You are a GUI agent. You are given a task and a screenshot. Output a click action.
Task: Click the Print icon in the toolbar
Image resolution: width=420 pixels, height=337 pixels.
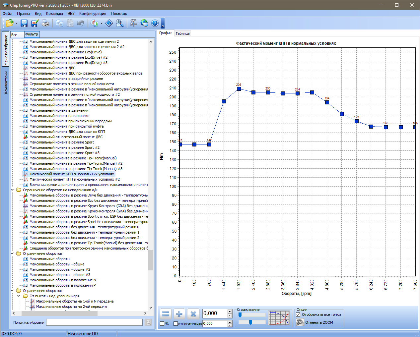[45, 23]
